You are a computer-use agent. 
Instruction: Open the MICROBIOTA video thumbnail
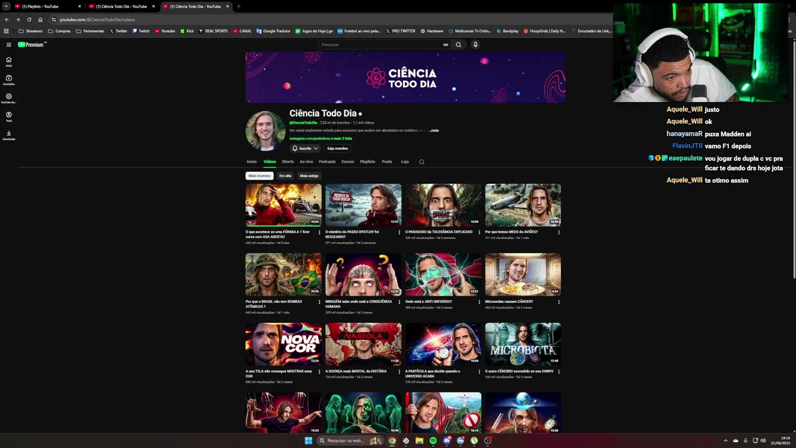pos(523,344)
